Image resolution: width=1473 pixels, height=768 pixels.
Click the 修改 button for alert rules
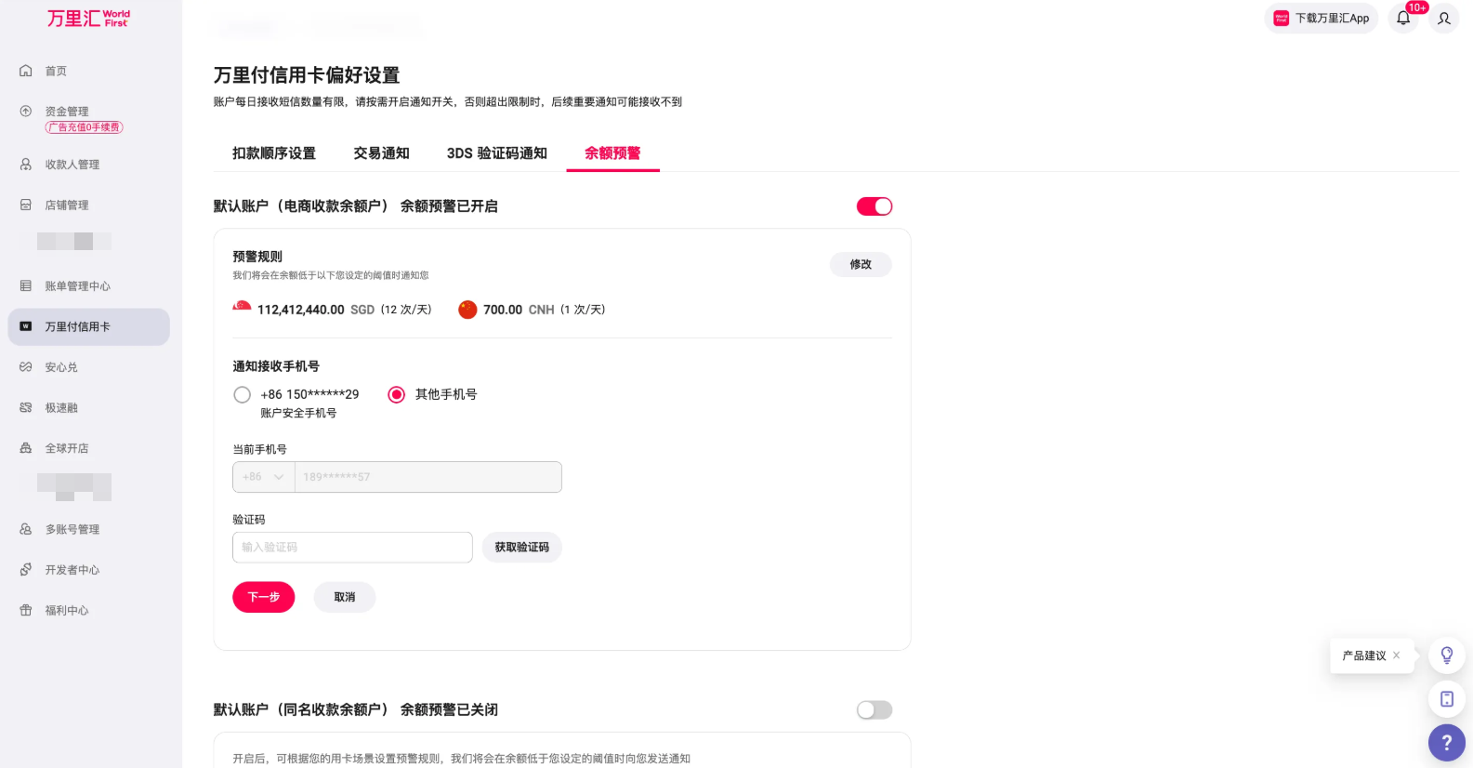[861, 265]
